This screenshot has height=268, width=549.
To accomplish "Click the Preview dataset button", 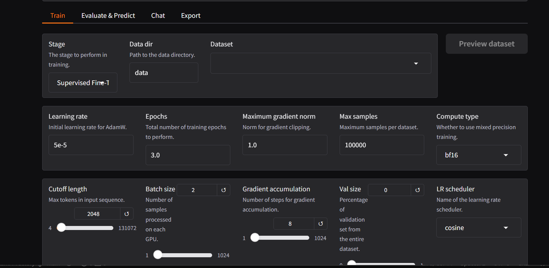I will tap(486, 44).
